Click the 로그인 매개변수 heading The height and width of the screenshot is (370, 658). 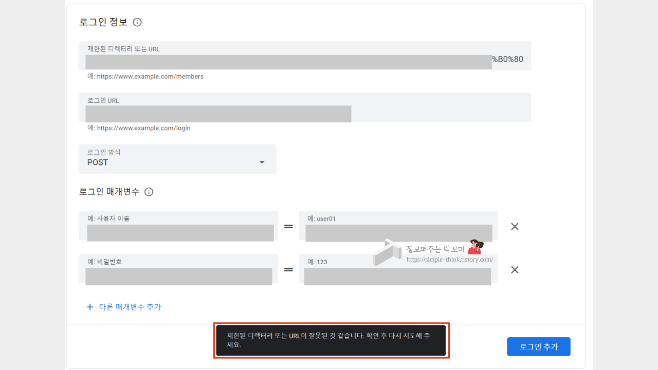[x=109, y=192]
